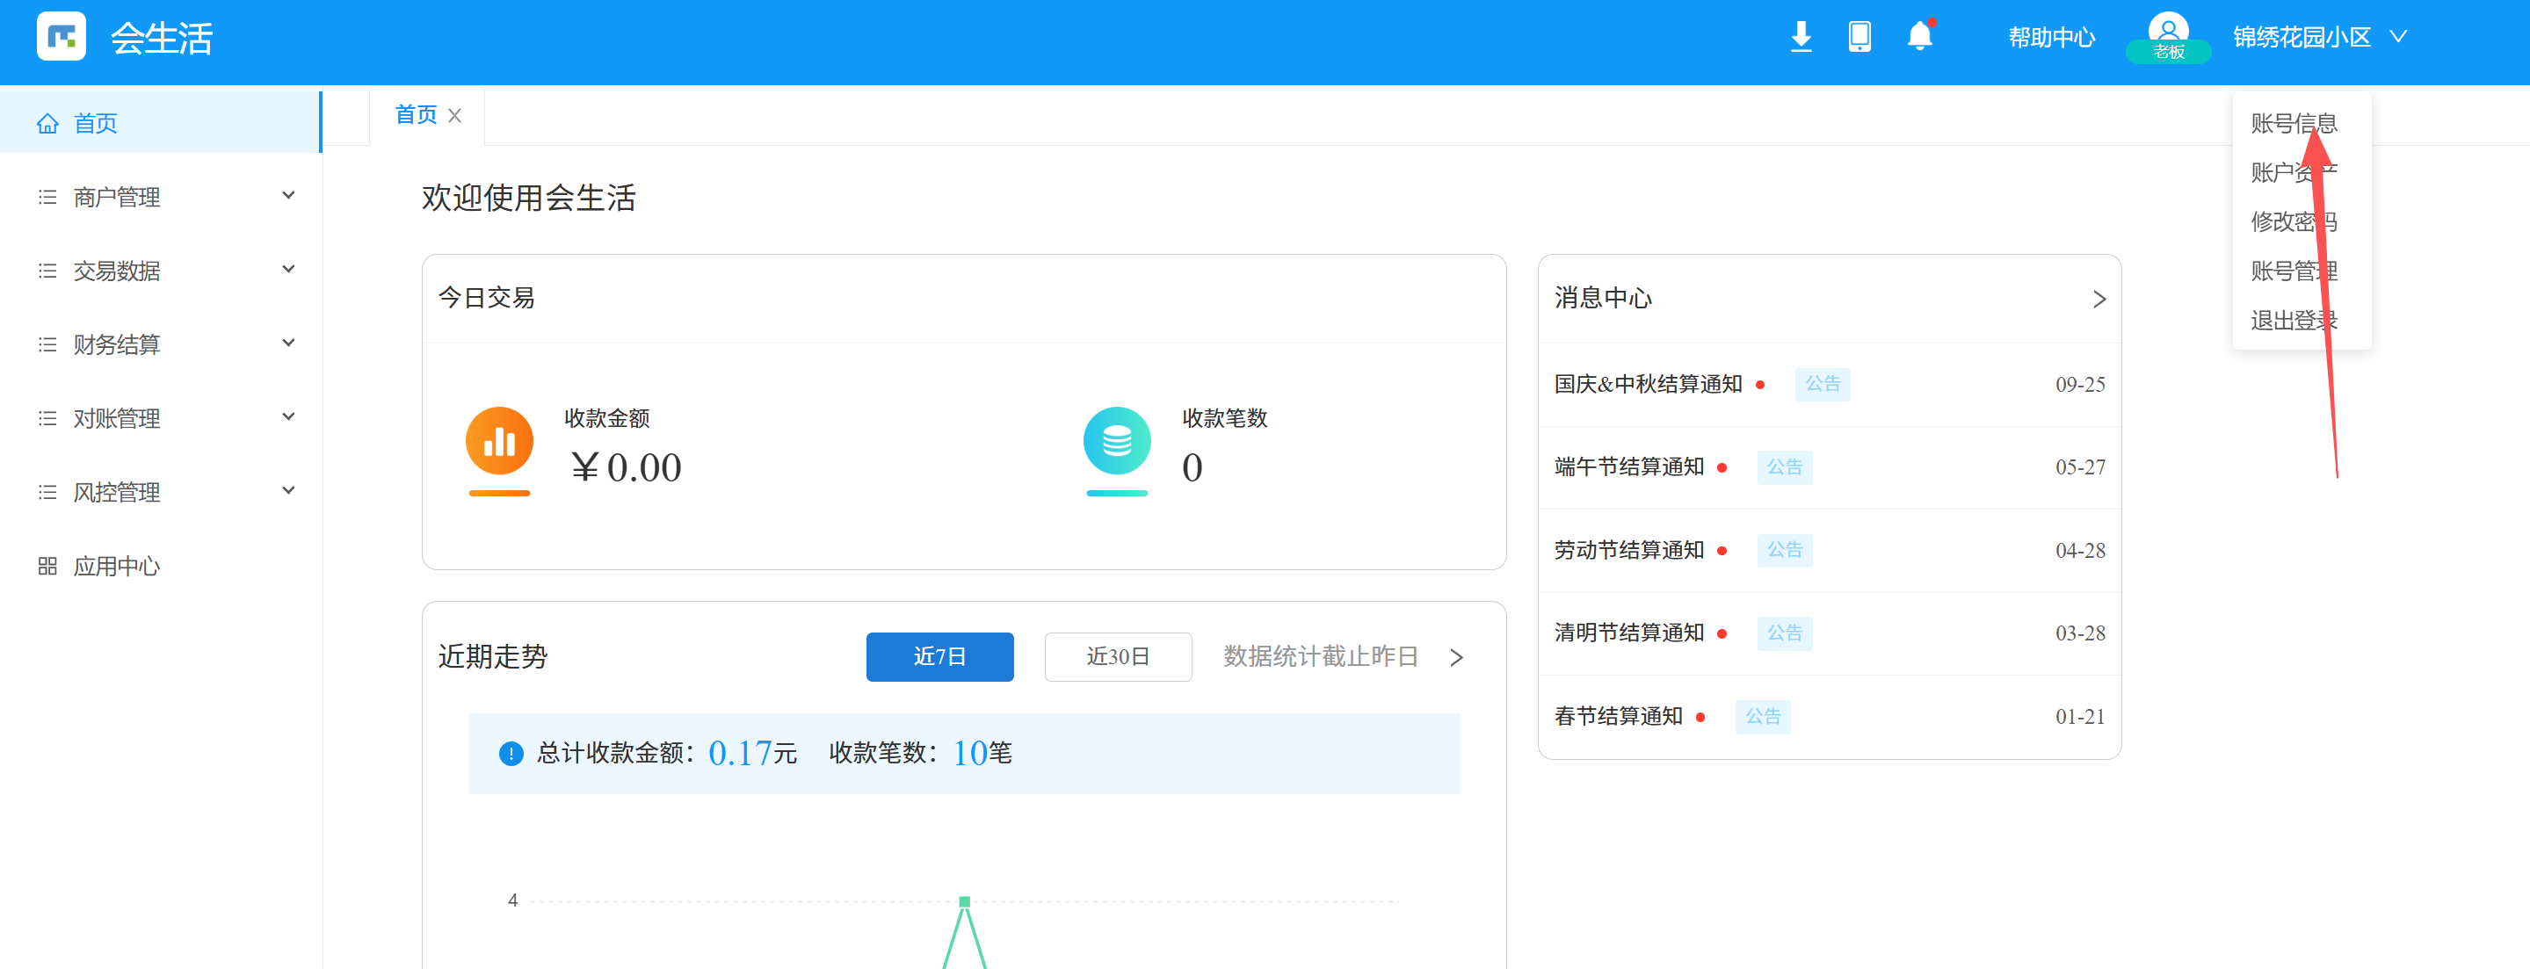Expand the 财务结算 menu chevron
The height and width of the screenshot is (969, 2530).
pyautogui.click(x=289, y=343)
